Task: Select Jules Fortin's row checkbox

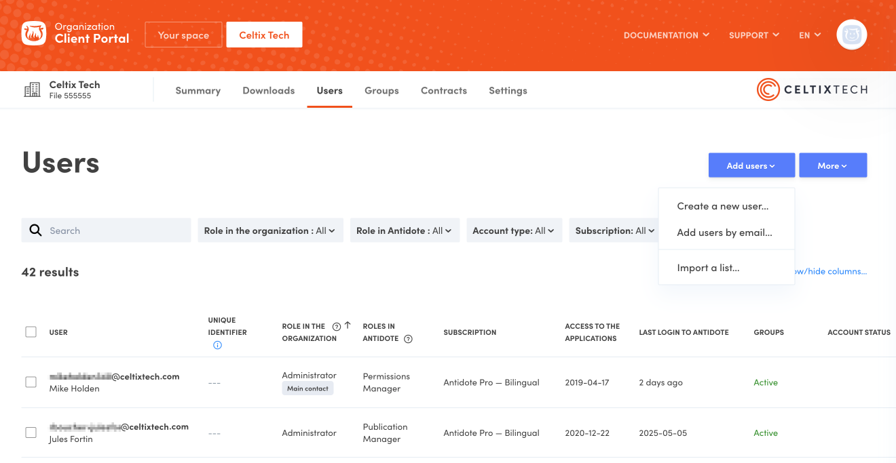Action: (31, 432)
